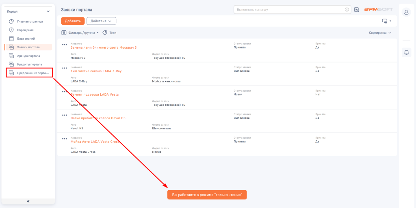Open record Латка пробитого колеса Haval H5
The image size is (416, 208).
pos(98,118)
